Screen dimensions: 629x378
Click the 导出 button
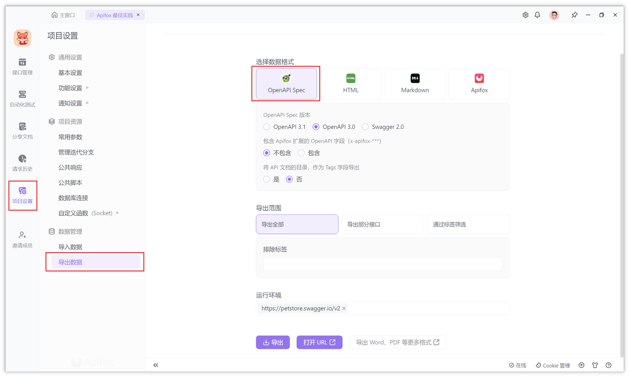pos(273,342)
